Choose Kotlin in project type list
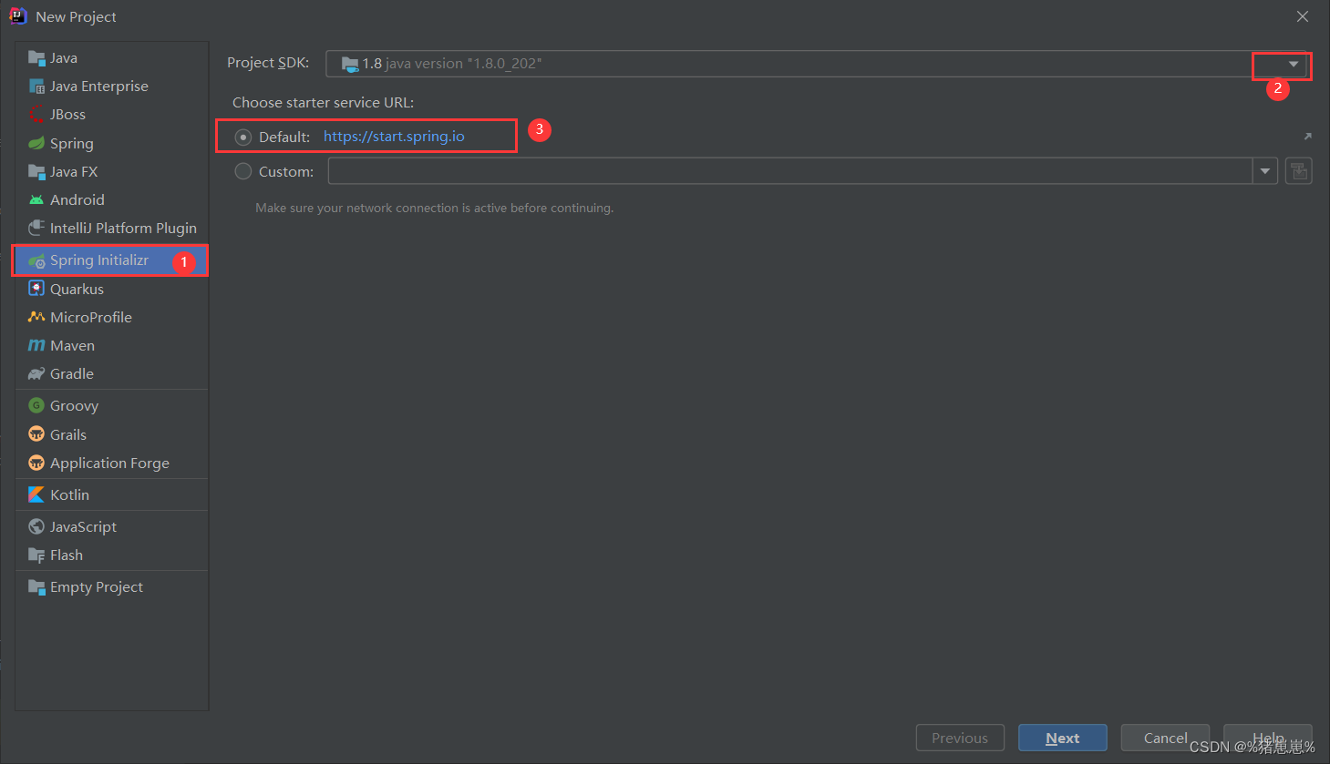Image resolution: width=1330 pixels, height=764 pixels. 112,495
